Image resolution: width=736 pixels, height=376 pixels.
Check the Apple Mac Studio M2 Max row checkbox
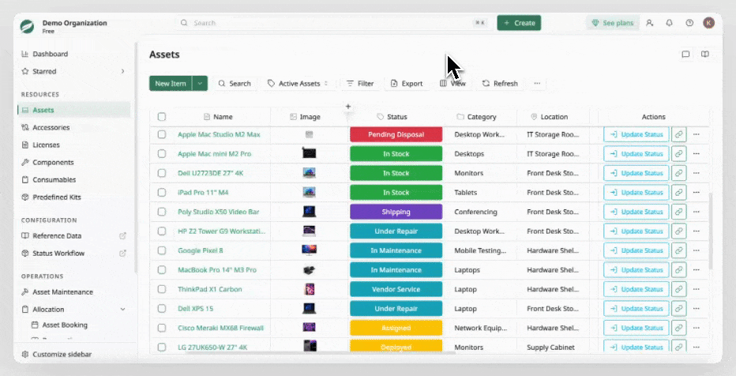click(162, 134)
